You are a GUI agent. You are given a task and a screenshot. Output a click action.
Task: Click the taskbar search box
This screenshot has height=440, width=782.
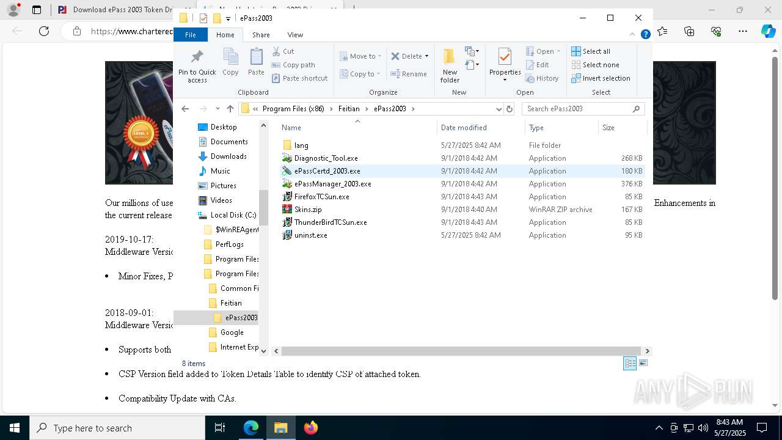(117, 428)
